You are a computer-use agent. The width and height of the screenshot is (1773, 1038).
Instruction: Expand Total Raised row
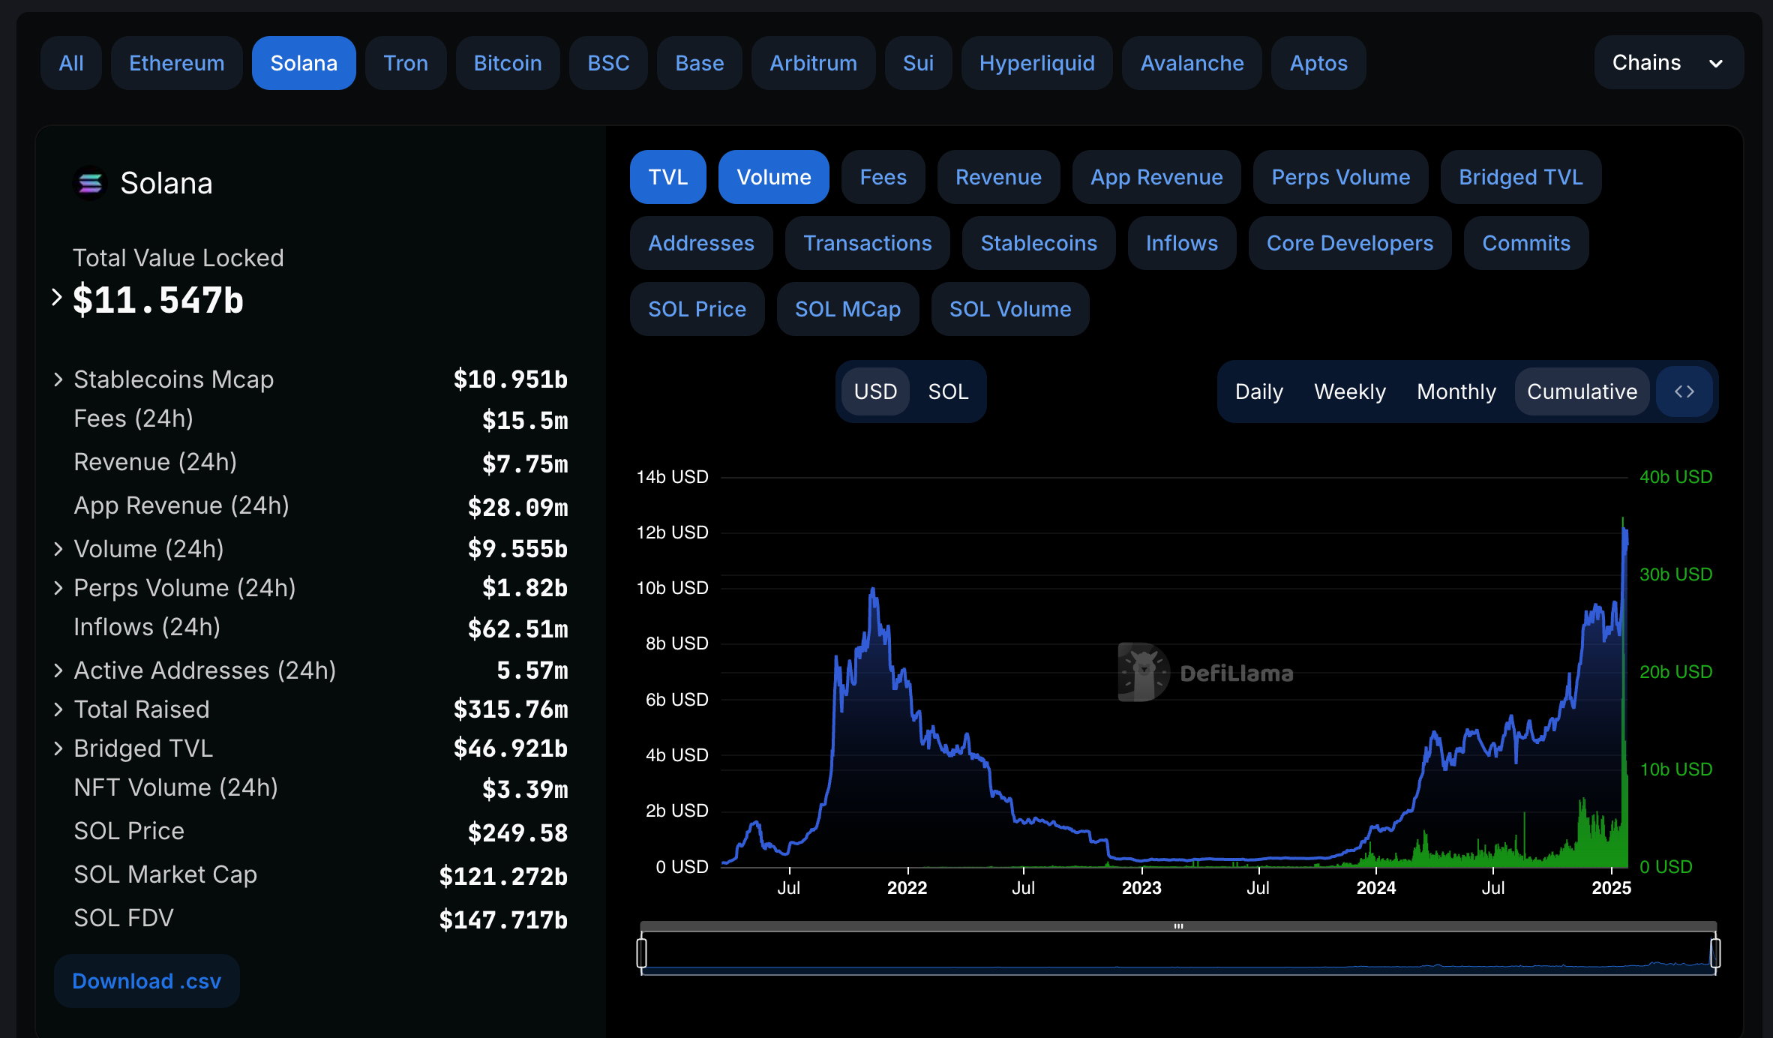[58, 709]
